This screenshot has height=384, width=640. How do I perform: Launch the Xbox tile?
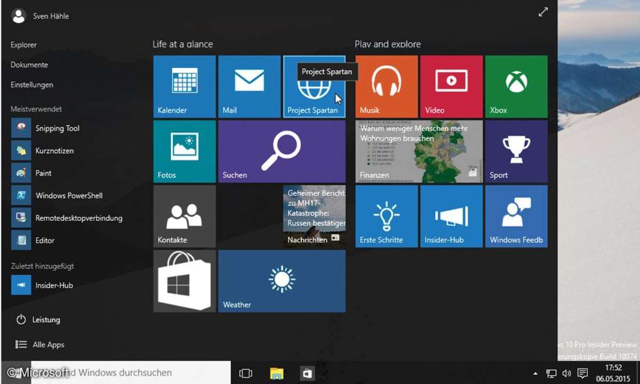coord(516,86)
